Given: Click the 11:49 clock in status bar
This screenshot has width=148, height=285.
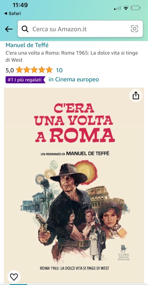Looking at the screenshot, I should 20,5.
